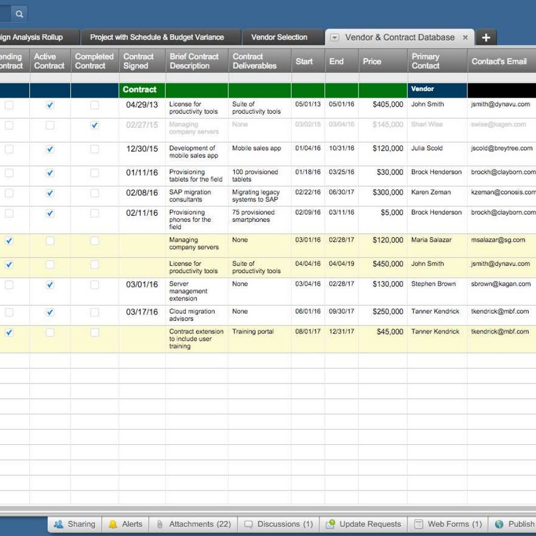Click the Publish globe button
Image resolution: width=536 pixels, height=536 pixels.
pyautogui.click(x=515, y=524)
